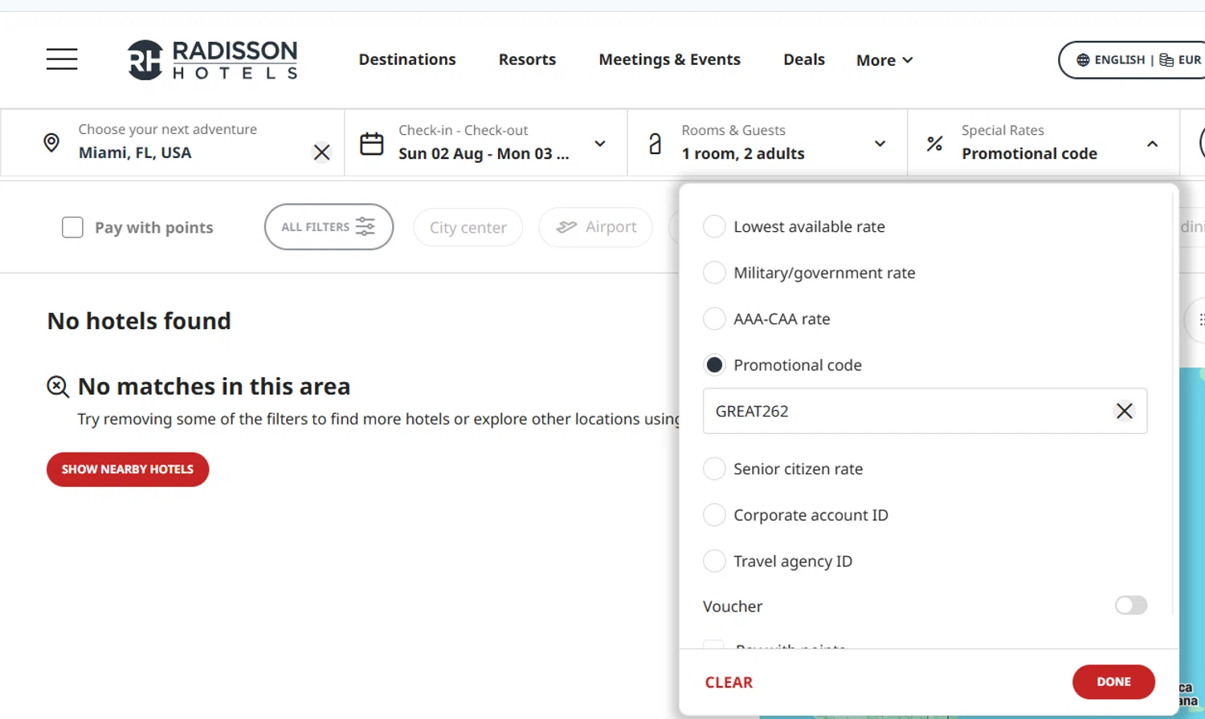Viewport: 1205px width, 719px height.
Task: Open Meetings & Events menu
Action: [x=669, y=59]
